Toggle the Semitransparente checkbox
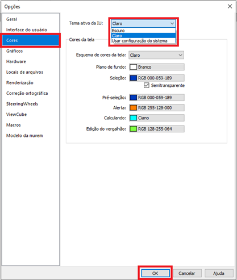This screenshot has width=237, height=280. click(x=146, y=85)
